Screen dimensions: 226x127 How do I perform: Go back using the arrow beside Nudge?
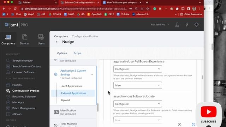[x=58, y=42]
